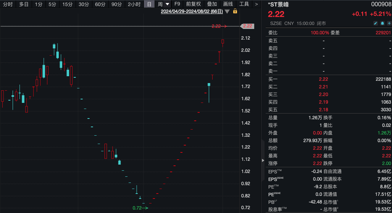
Task: Toggle 前复权 price adjustment
Action: click(x=193, y=4)
